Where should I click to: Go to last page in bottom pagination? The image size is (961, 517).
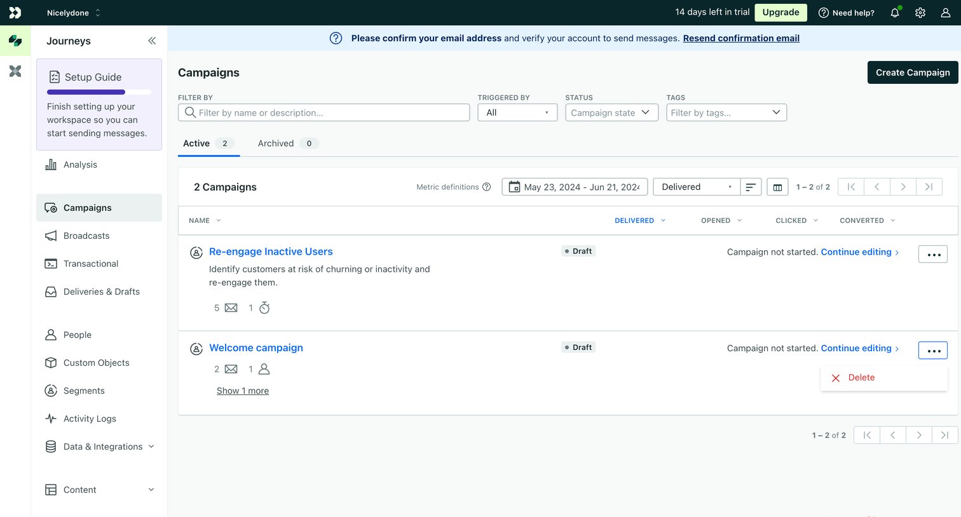coord(945,435)
